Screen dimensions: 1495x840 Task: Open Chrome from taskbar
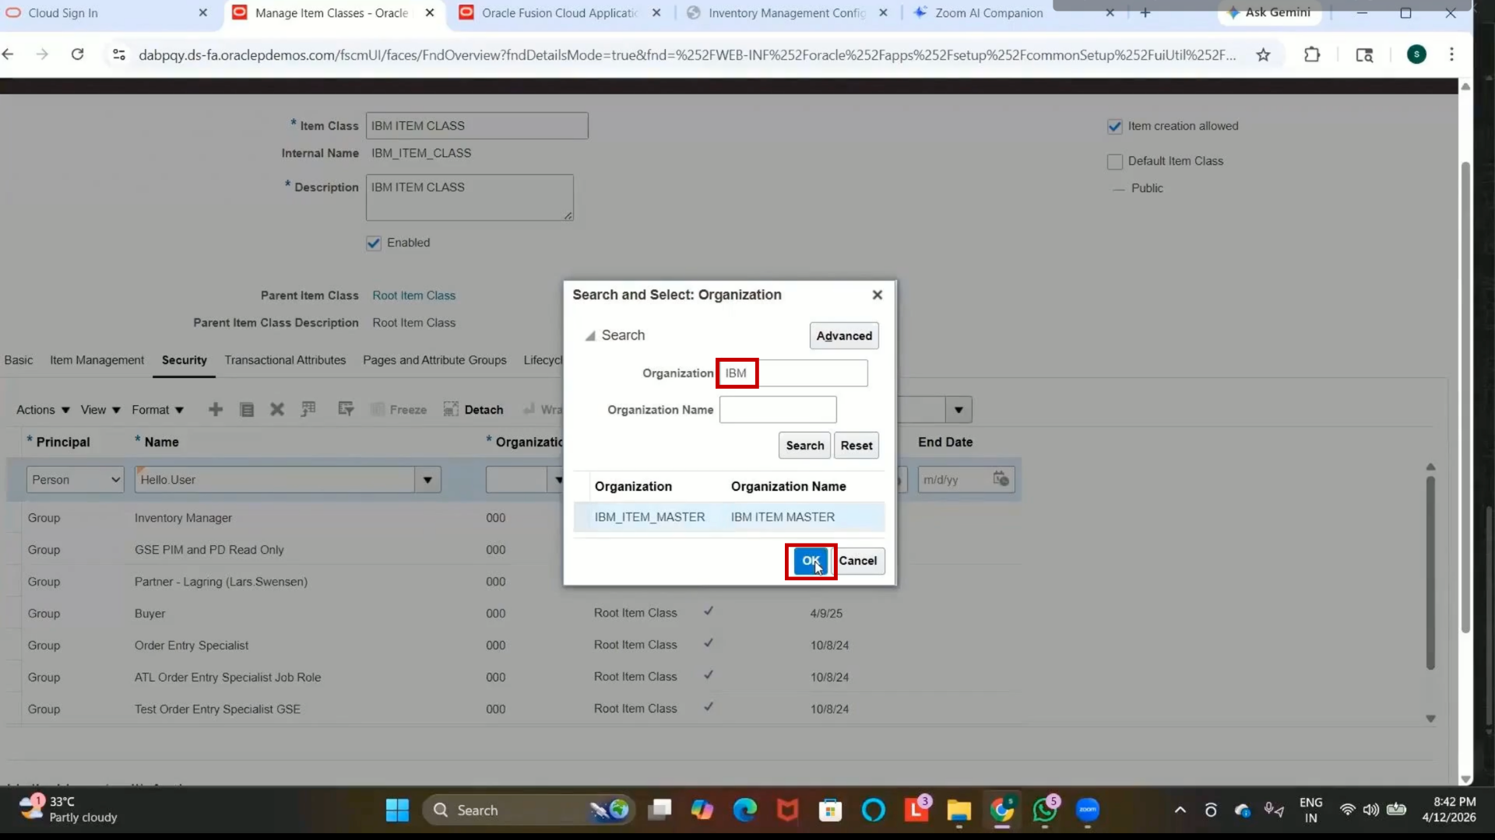[x=1002, y=810]
